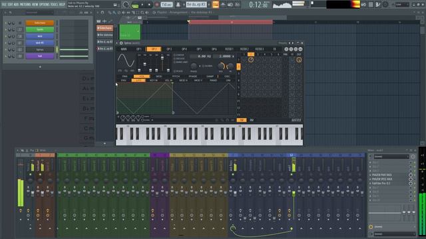Enable the GLOBAL checkbox in Sytrus

click(203, 66)
